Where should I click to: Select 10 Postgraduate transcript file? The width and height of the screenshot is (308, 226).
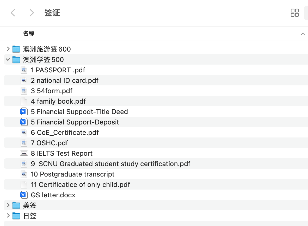[x=72, y=174]
